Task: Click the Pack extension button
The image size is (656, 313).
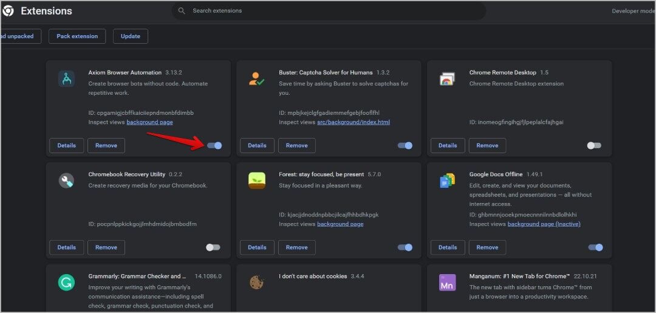Action: point(77,36)
